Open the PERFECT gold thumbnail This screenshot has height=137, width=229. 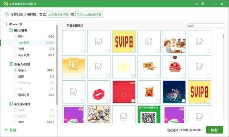74,67
